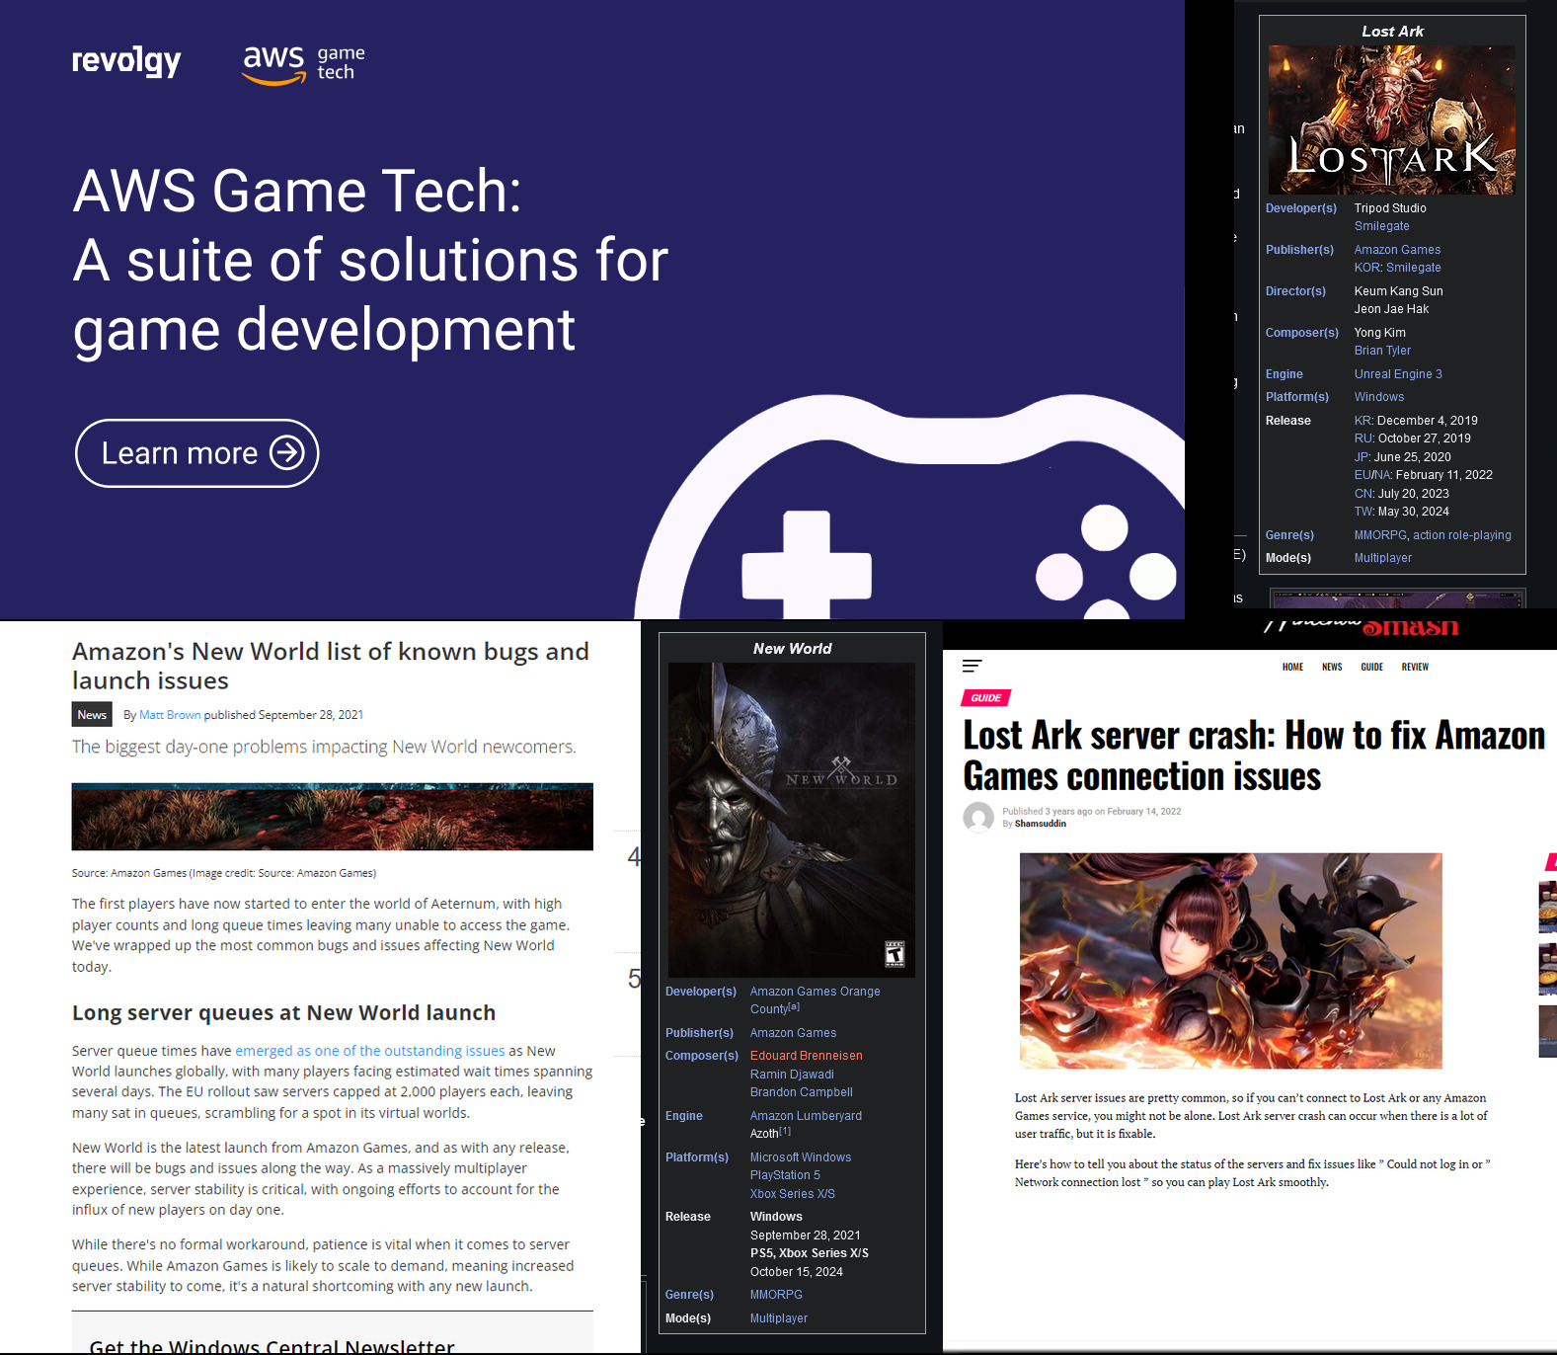1557x1355 pixels.
Task: Open PlayStation 5 platform link
Action: [x=785, y=1175]
